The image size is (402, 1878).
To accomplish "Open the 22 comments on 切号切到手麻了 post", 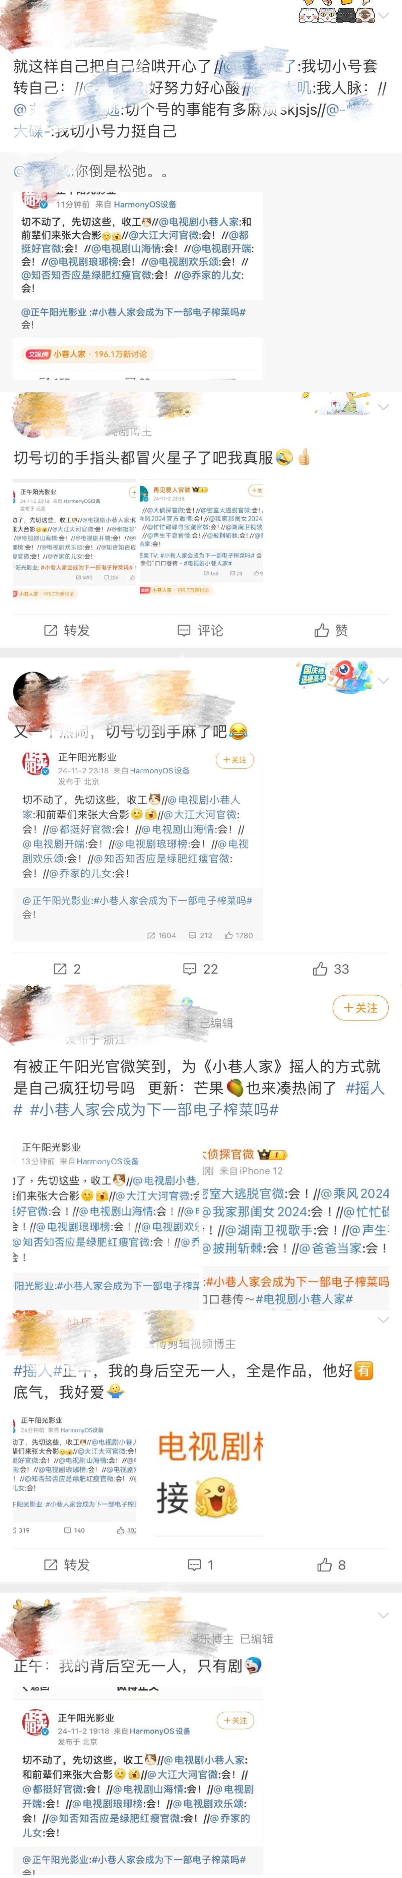I will click(x=200, y=969).
